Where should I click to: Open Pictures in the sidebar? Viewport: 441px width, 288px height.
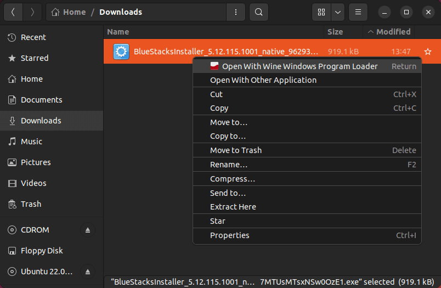click(x=52, y=162)
